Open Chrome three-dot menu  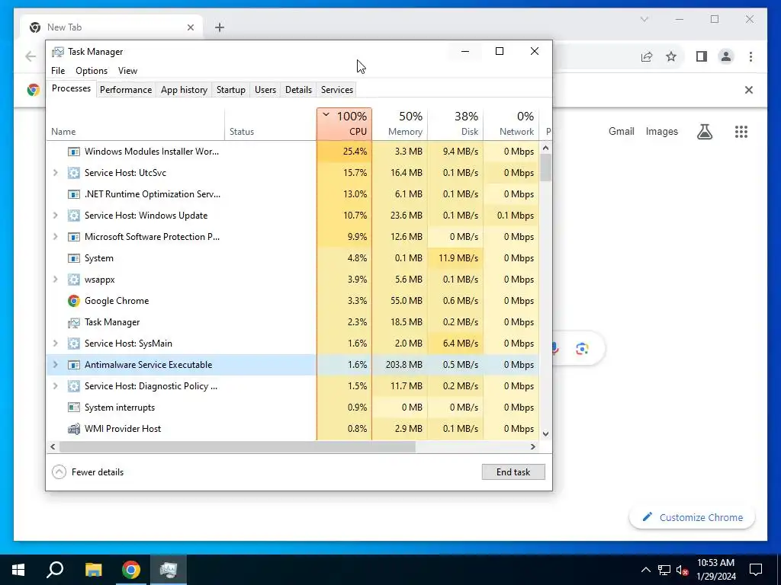pos(750,56)
